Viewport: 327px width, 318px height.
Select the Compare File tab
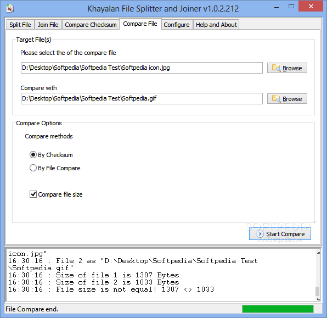coord(140,24)
